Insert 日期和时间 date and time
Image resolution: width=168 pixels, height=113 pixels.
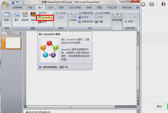(86, 21)
